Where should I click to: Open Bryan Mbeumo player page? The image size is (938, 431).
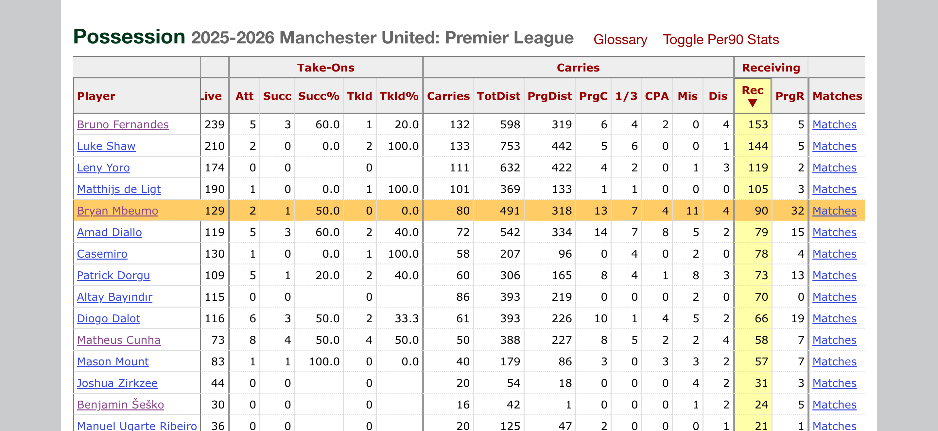[x=117, y=211]
